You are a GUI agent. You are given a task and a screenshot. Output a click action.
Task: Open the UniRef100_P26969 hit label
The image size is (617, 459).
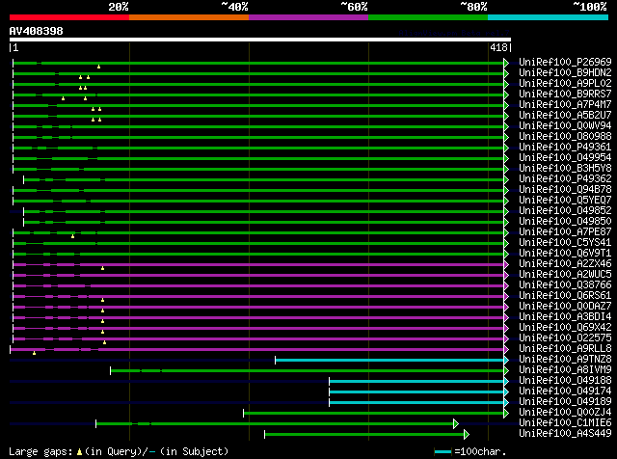(x=565, y=62)
